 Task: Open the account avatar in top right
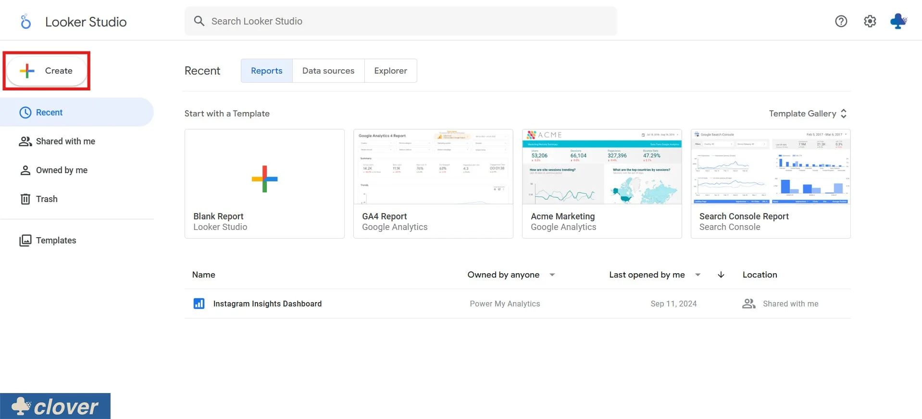(898, 21)
